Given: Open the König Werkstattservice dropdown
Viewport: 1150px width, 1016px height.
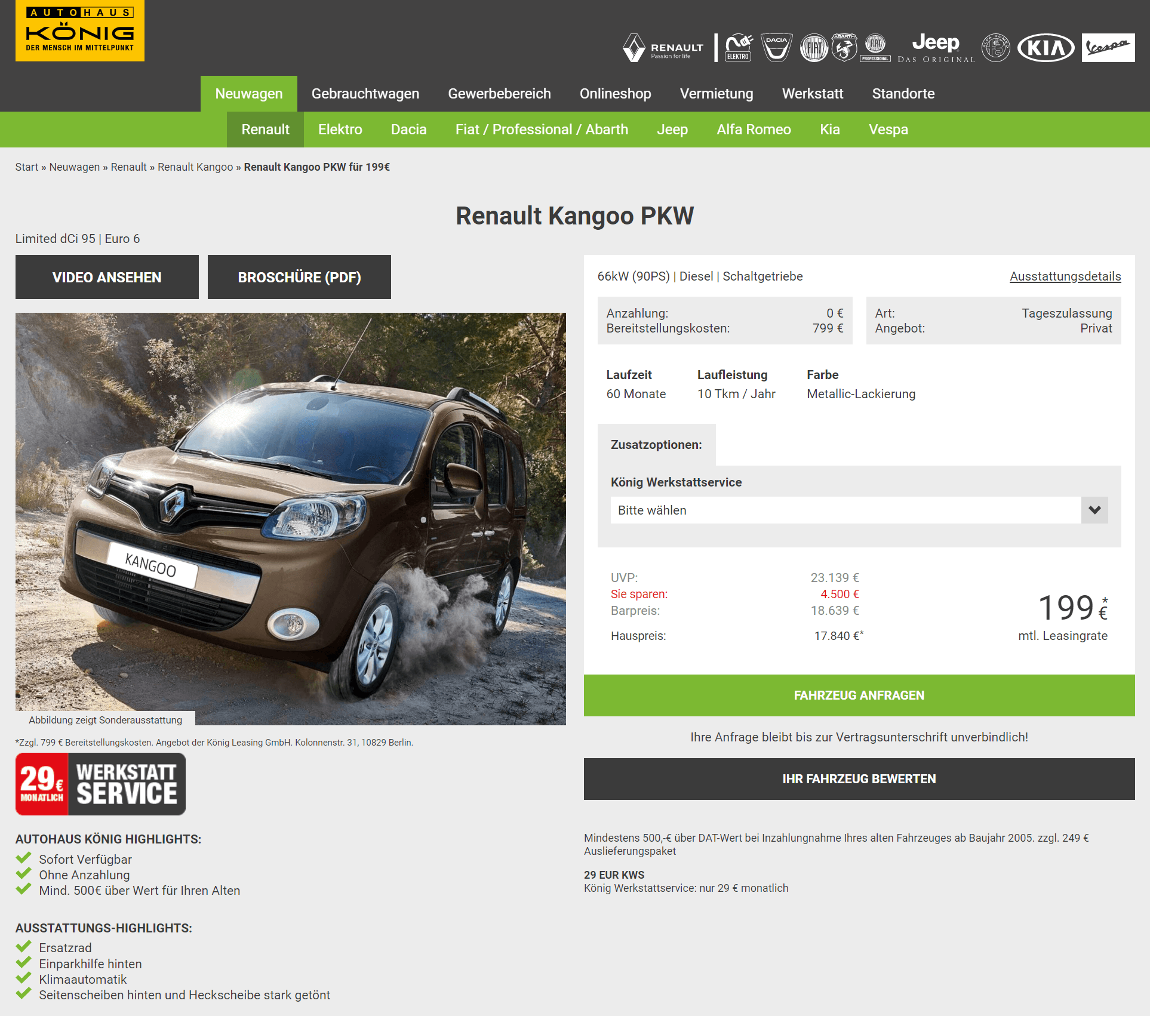Looking at the screenshot, I should point(859,510).
